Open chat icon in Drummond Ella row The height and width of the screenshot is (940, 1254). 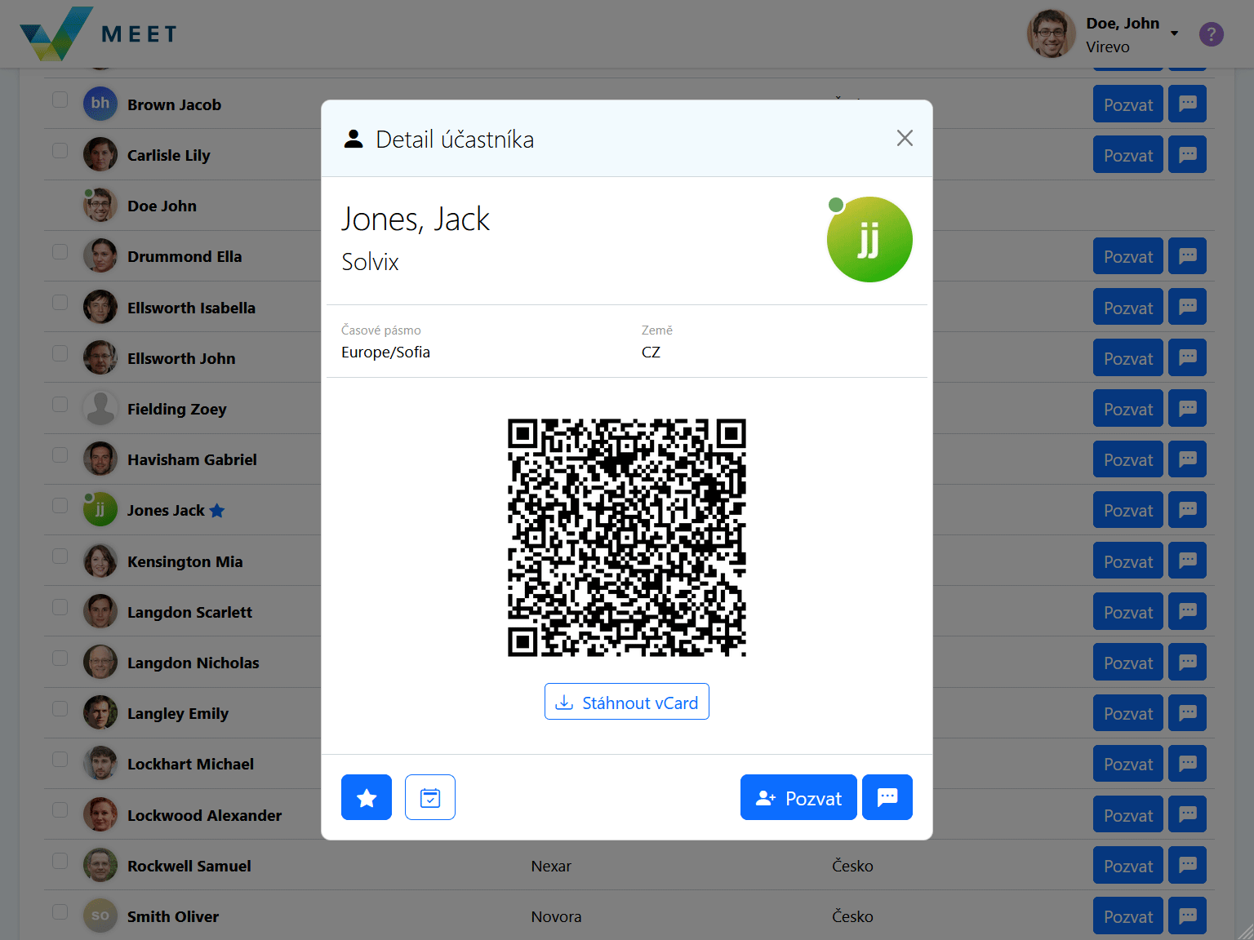(1187, 255)
